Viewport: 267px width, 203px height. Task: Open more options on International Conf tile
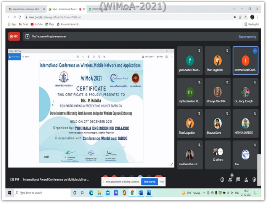point(255,51)
